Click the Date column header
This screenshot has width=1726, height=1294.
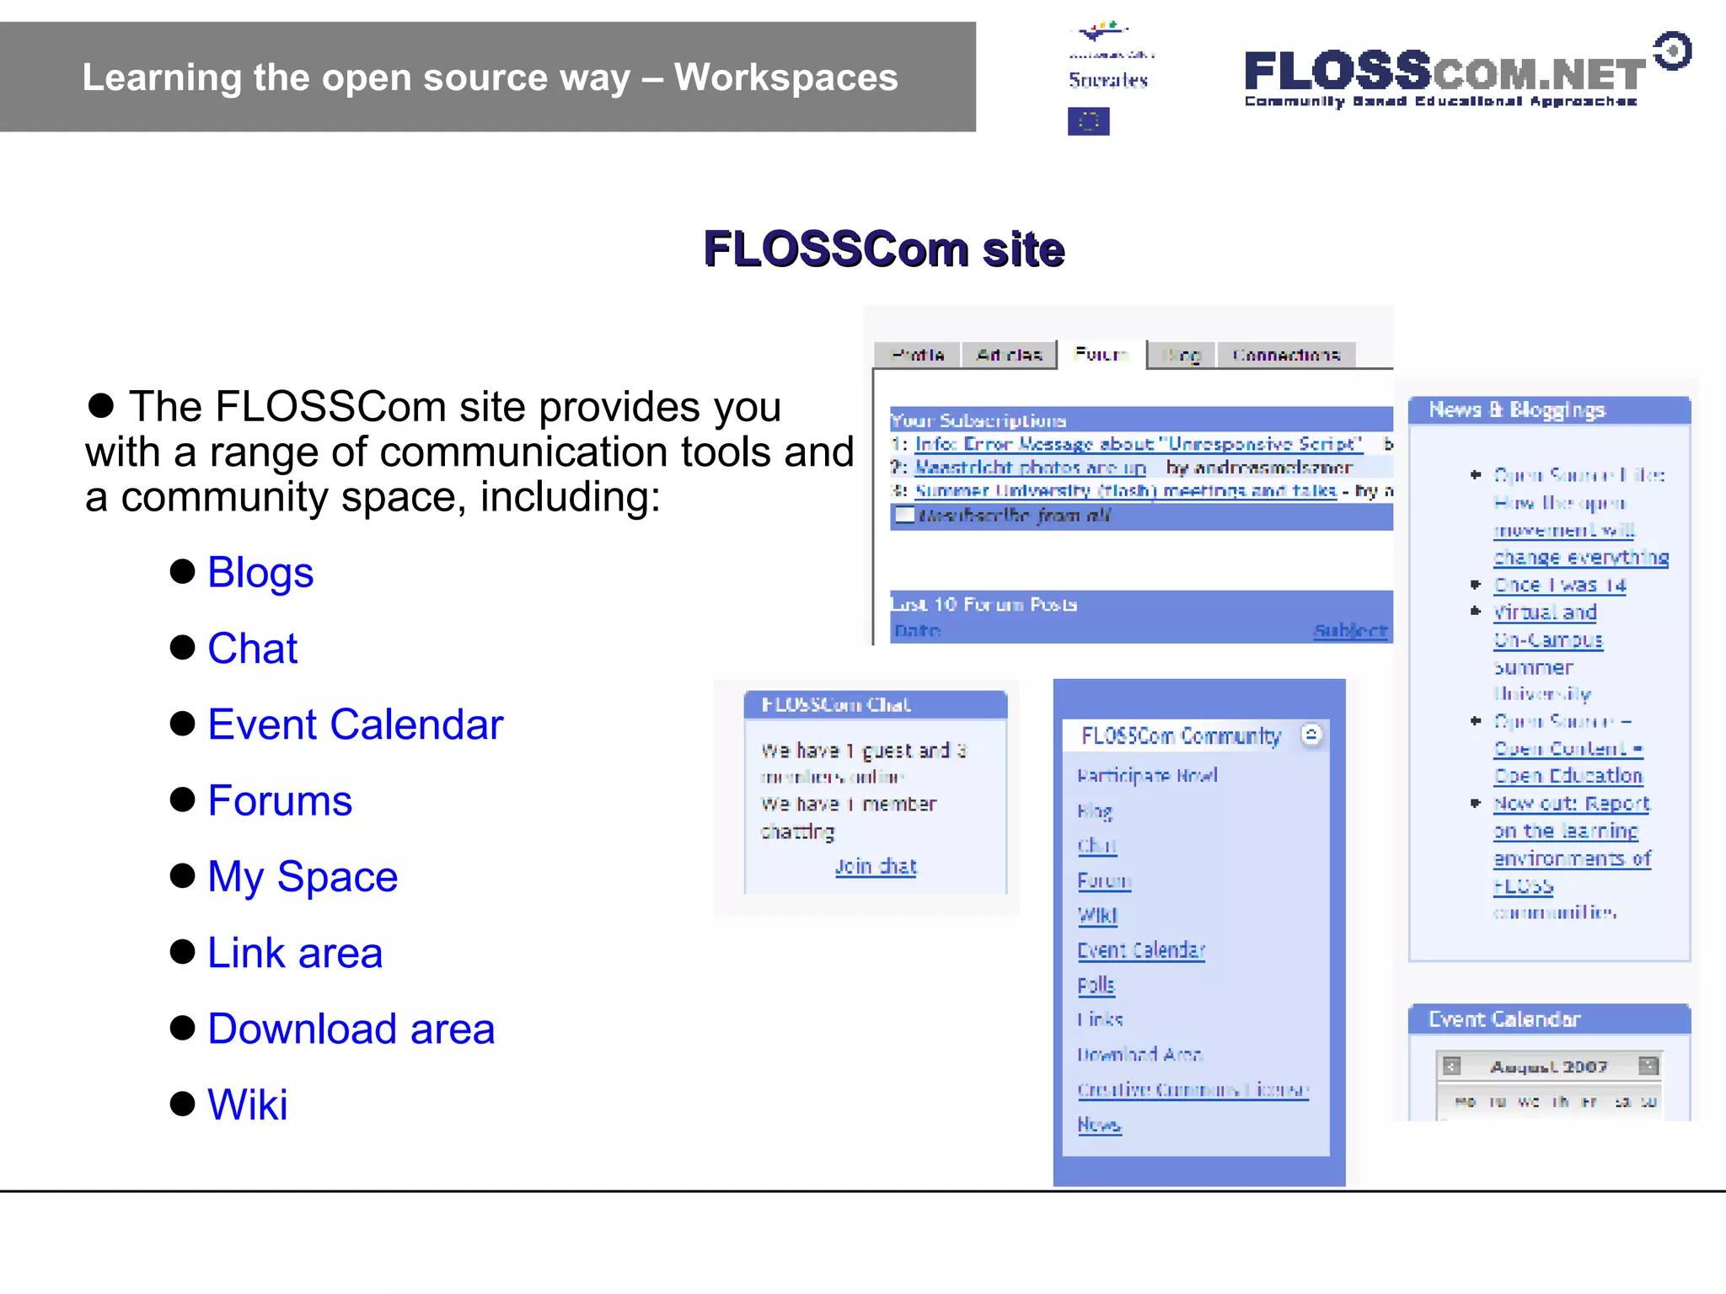click(917, 630)
